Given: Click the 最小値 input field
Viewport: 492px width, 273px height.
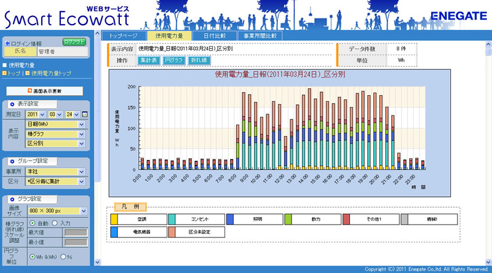Looking at the screenshot, I should (x=76, y=242).
